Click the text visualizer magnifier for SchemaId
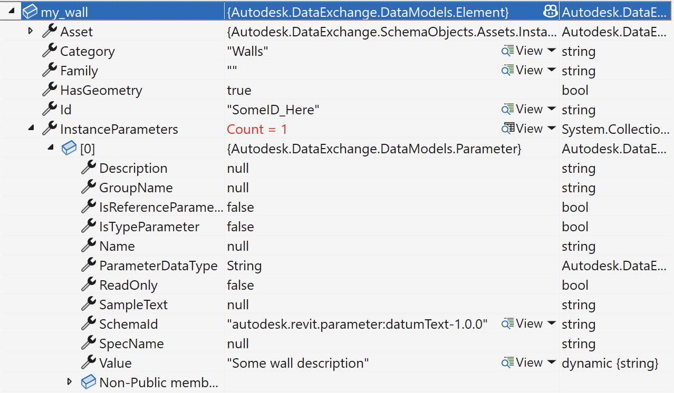Image resolution: width=674 pixels, height=393 pixels. point(507,324)
